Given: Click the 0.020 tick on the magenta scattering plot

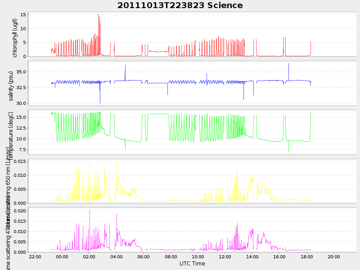Looking at the screenshot, I should (x=20, y=211).
